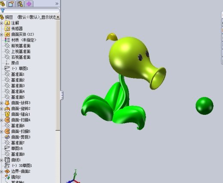Select the 草图16 sketch icon
This screenshot has height=183, width=223.
[7, 148]
